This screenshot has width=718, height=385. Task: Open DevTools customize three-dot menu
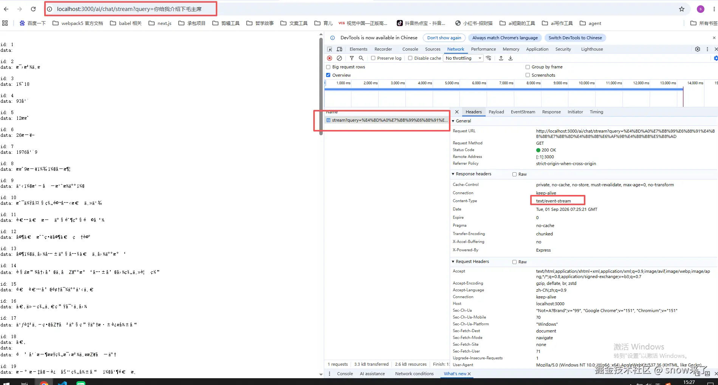tap(707, 49)
